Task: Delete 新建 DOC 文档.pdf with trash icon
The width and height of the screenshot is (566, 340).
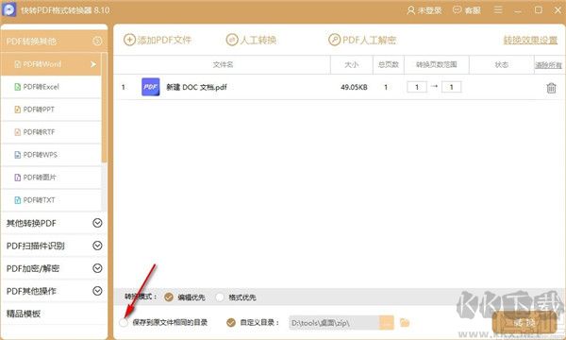Action: [551, 88]
